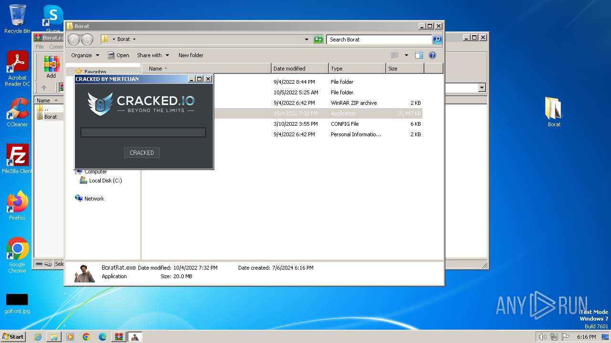The height and width of the screenshot is (343, 611).
Task: Click the Cracked.io winged lock logo
Action: point(100,103)
